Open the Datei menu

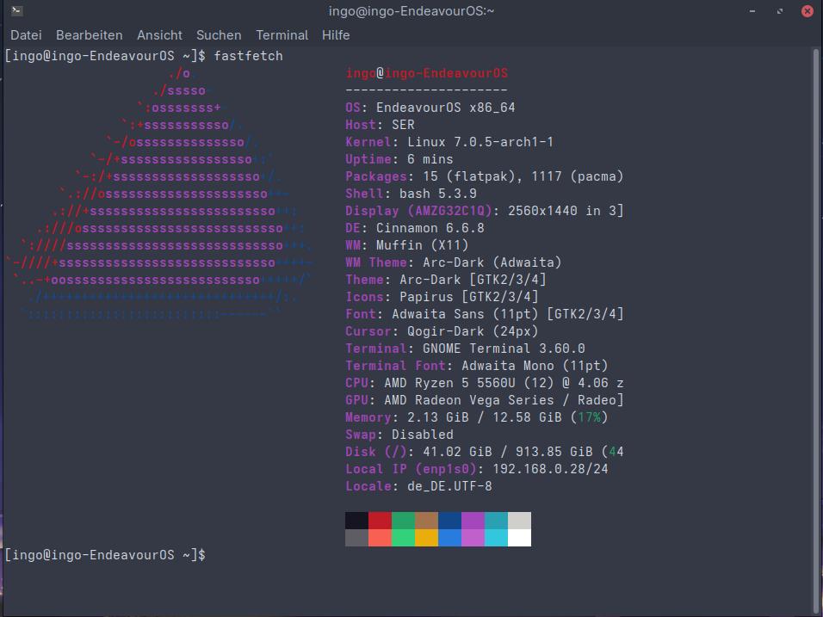tap(26, 35)
